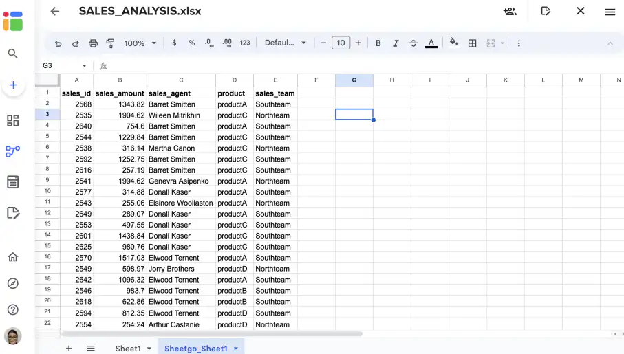Increase decimal places button
Image resolution: width=624 pixels, height=354 pixels.
click(x=227, y=43)
